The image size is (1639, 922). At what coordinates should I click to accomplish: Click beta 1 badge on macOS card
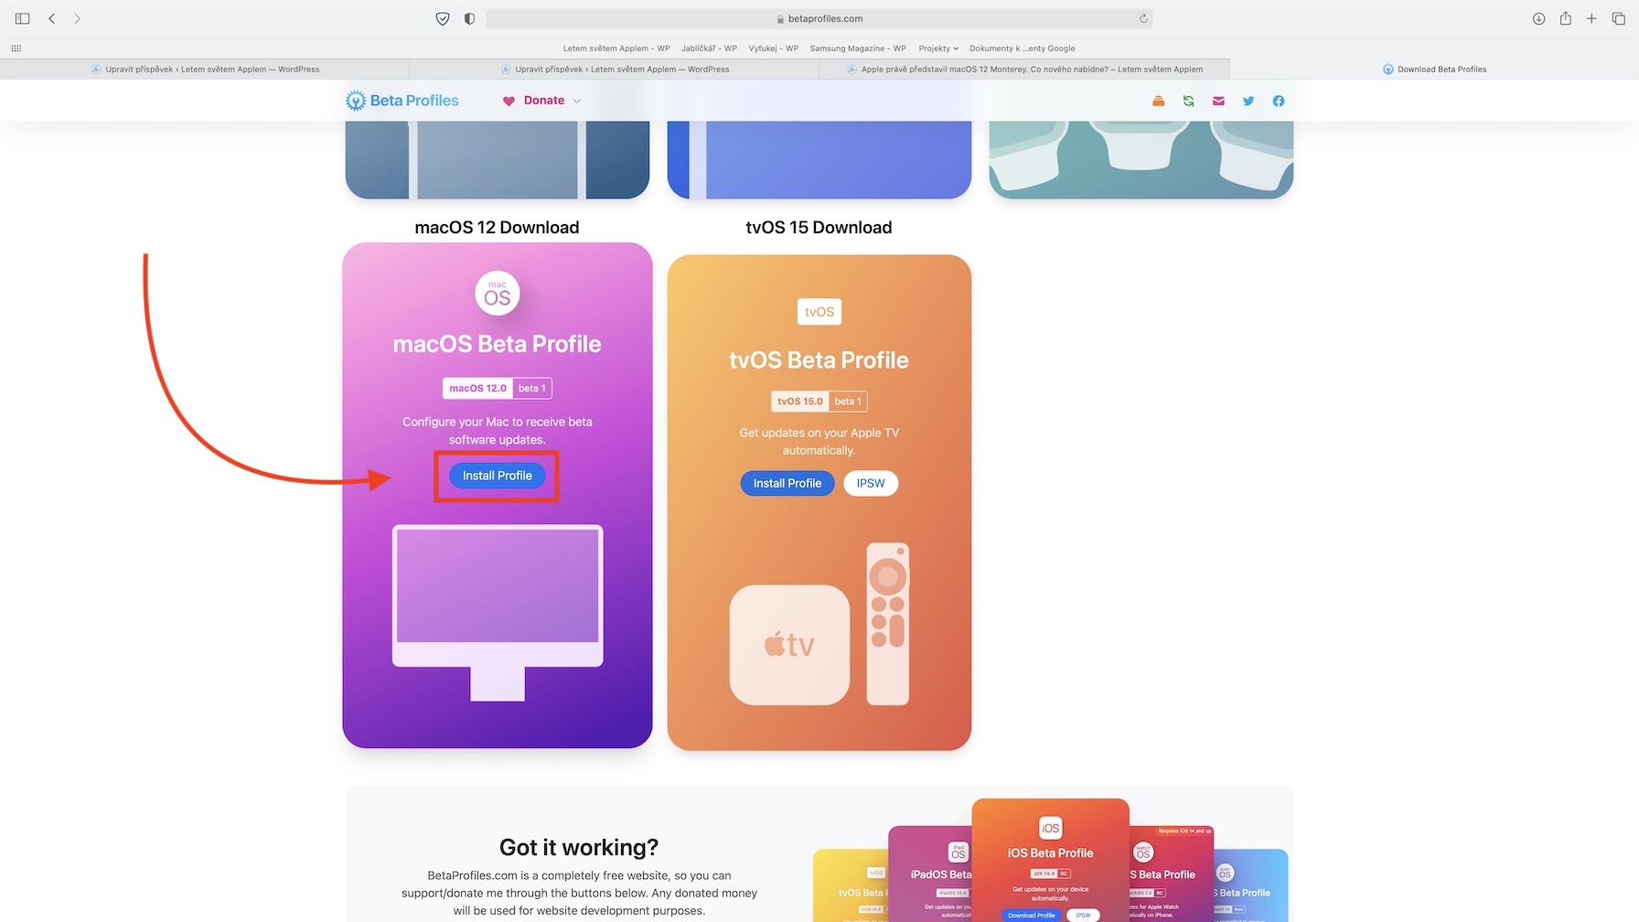532,389
